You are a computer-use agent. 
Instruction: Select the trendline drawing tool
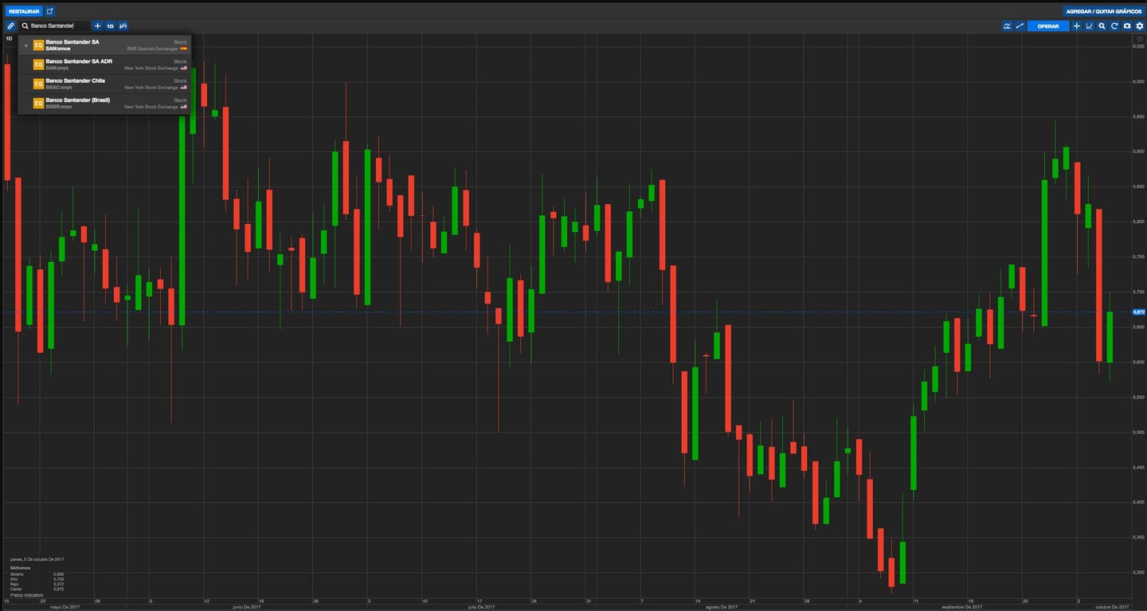pos(1020,26)
